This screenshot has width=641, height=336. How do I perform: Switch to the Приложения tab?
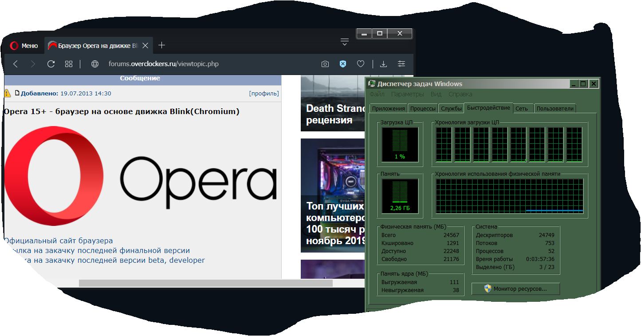(x=389, y=108)
